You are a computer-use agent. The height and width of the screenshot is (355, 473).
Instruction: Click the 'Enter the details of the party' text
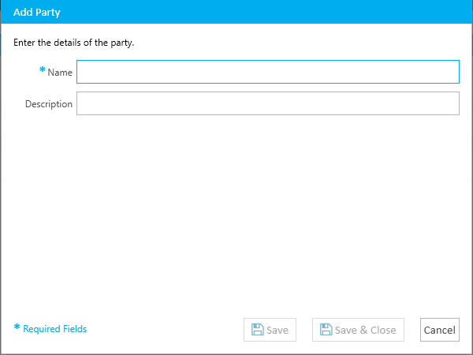(73, 43)
